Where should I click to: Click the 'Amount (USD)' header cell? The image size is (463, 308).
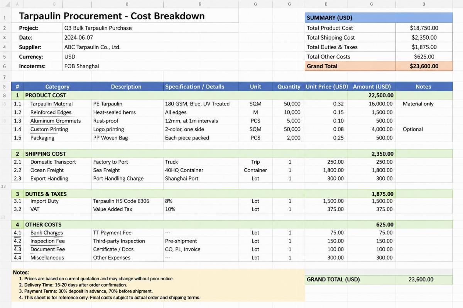(x=372, y=87)
